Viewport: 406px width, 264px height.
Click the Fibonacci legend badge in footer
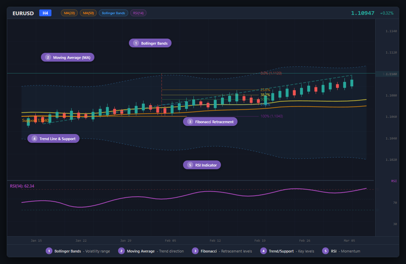[195, 251]
